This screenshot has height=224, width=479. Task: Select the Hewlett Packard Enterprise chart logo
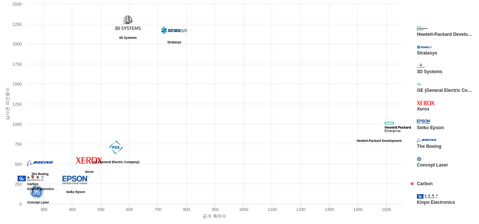[397, 127]
